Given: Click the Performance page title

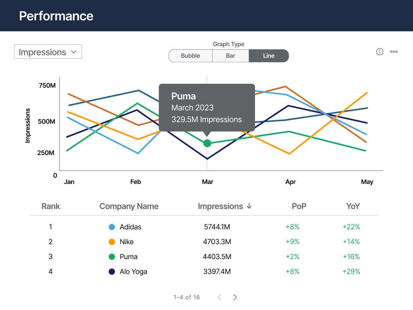Looking at the screenshot, I should click(x=56, y=16).
